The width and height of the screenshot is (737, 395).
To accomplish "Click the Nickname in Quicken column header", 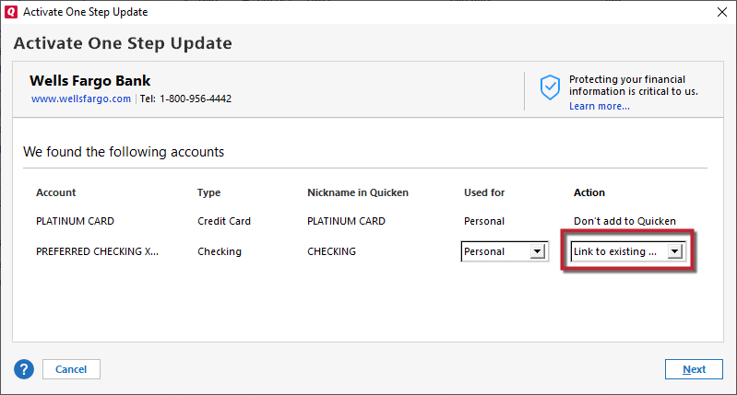I will [x=358, y=192].
